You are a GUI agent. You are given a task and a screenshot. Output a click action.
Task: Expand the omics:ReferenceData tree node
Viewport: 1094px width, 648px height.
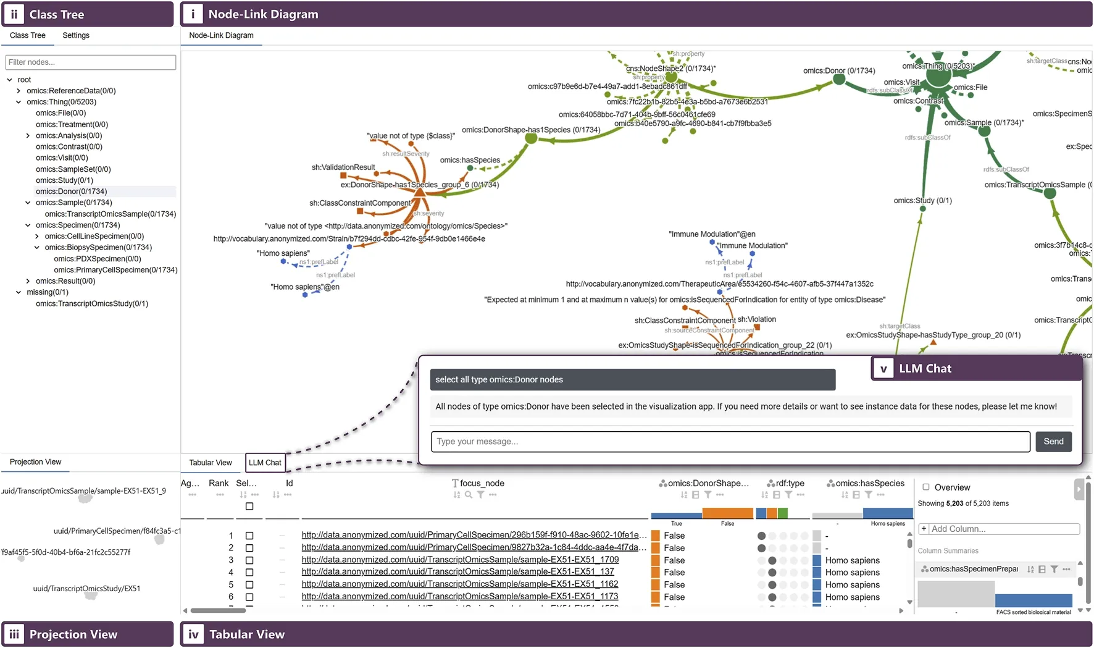coord(19,91)
